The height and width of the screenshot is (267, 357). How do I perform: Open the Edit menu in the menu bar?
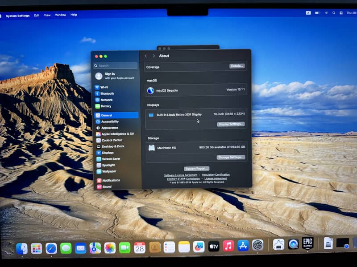pos(37,15)
